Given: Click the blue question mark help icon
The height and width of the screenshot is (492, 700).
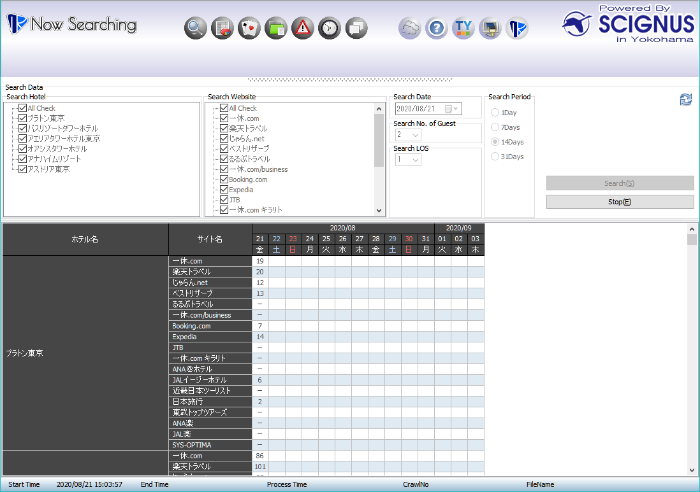Looking at the screenshot, I should (437, 28).
